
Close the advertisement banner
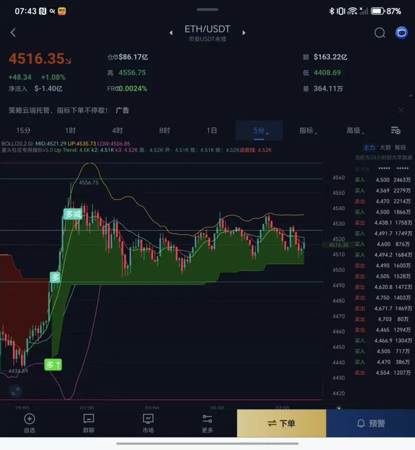(401, 110)
